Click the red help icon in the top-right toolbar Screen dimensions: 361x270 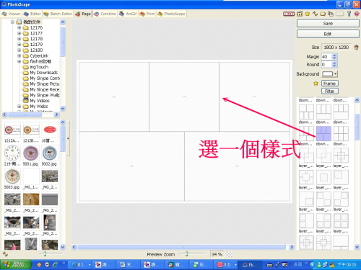[x=357, y=14]
